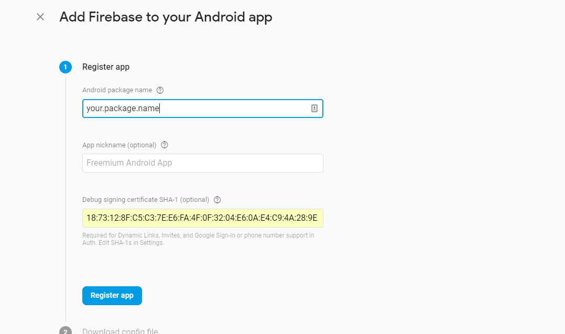Click the Add Firebase to your Android app title
Image resolution: width=565 pixels, height=334 pixels.
pyautogui.click(x=166, y=17)
